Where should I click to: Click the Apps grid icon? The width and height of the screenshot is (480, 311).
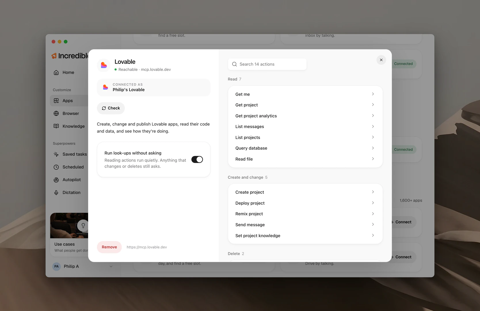click(56, 100)
